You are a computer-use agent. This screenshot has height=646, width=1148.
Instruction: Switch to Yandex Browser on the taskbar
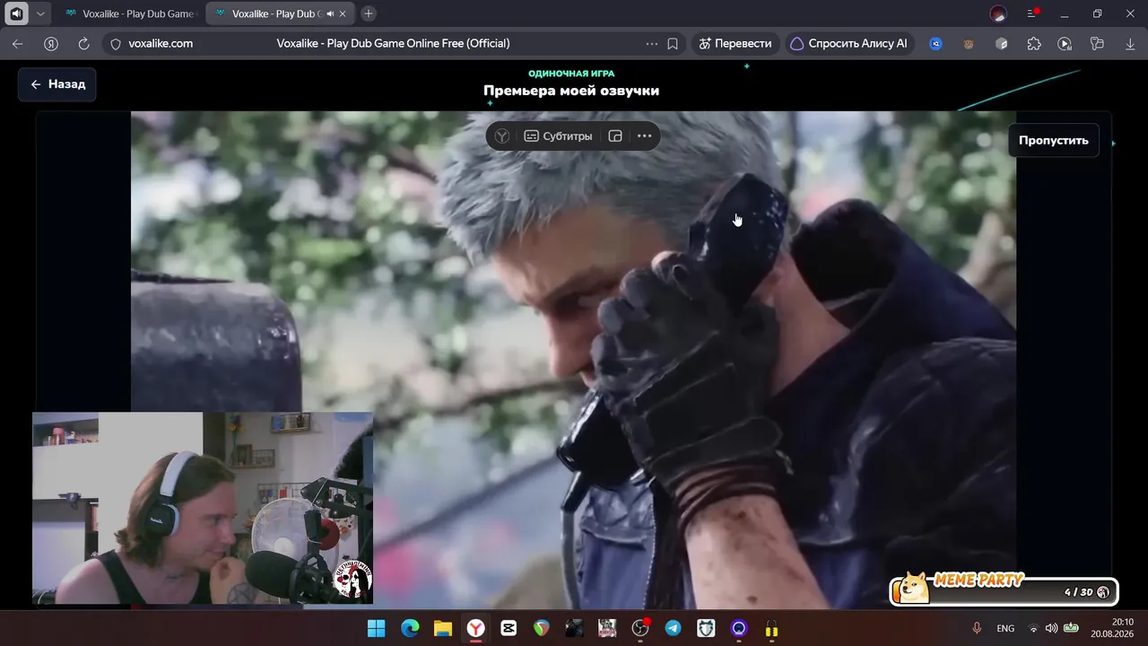pyautogui.click(x=475, y=628)
